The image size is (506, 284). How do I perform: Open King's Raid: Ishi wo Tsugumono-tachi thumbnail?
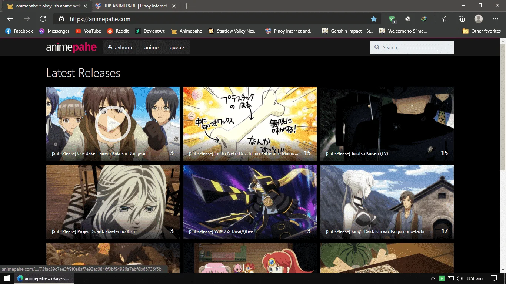coord(387,202)
